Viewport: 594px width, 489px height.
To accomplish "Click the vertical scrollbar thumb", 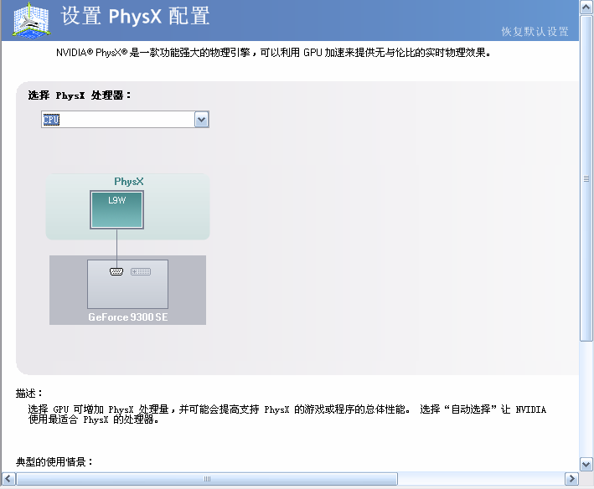I will tap(586, 178).
